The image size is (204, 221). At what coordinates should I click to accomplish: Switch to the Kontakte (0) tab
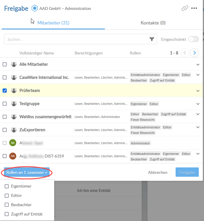153,23
